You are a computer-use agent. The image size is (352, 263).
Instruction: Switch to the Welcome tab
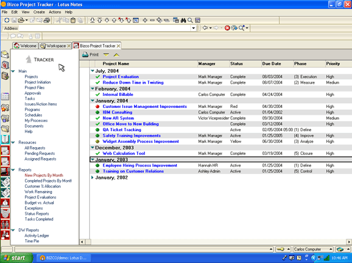click(x=25, y=46)
